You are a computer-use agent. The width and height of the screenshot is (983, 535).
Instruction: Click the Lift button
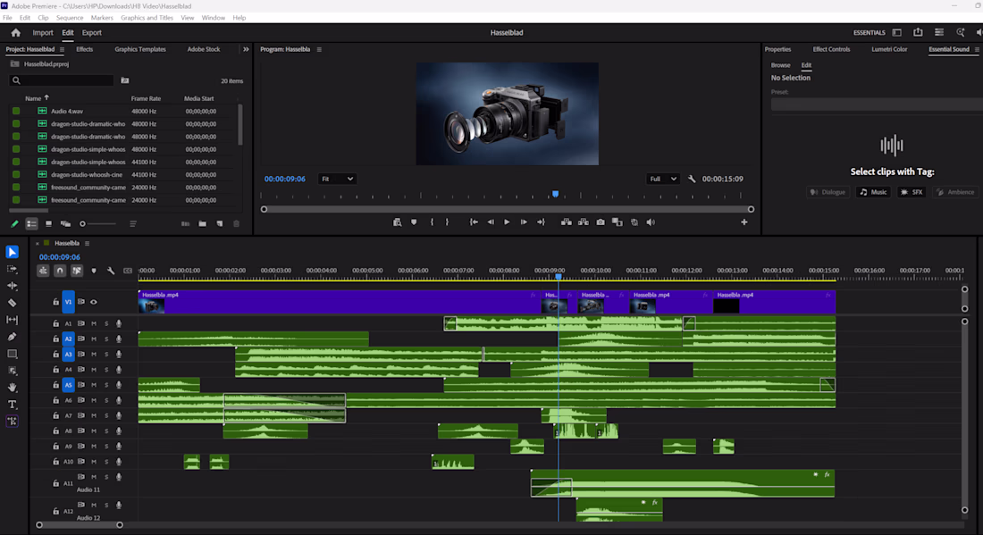point(566,222)
